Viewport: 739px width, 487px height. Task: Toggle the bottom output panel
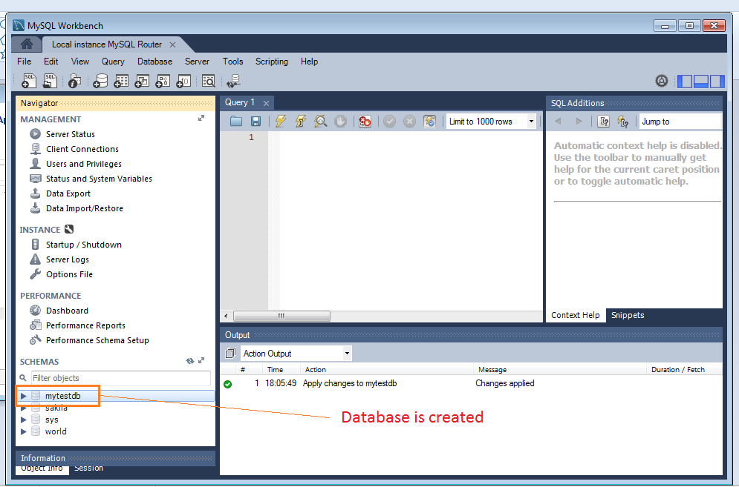pos(701,82)
